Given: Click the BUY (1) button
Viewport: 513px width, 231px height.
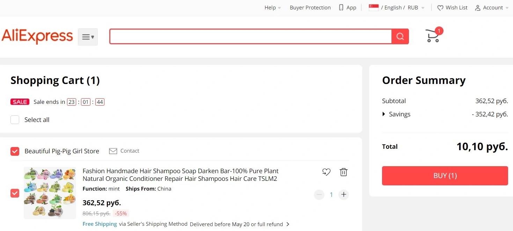Looking at the screenshot, I should 445,176.
